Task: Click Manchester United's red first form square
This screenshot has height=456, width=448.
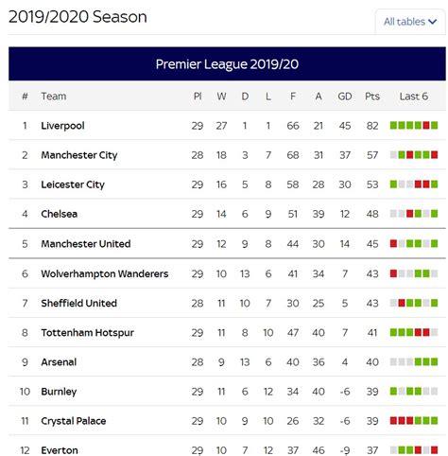Action: pyautogui.click(x=393, y=243)
